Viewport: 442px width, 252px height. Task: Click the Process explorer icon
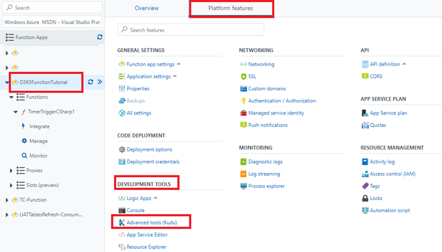click(243, 186)
